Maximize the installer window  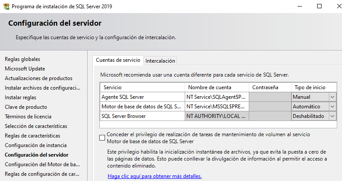click(x=319, y=7)
